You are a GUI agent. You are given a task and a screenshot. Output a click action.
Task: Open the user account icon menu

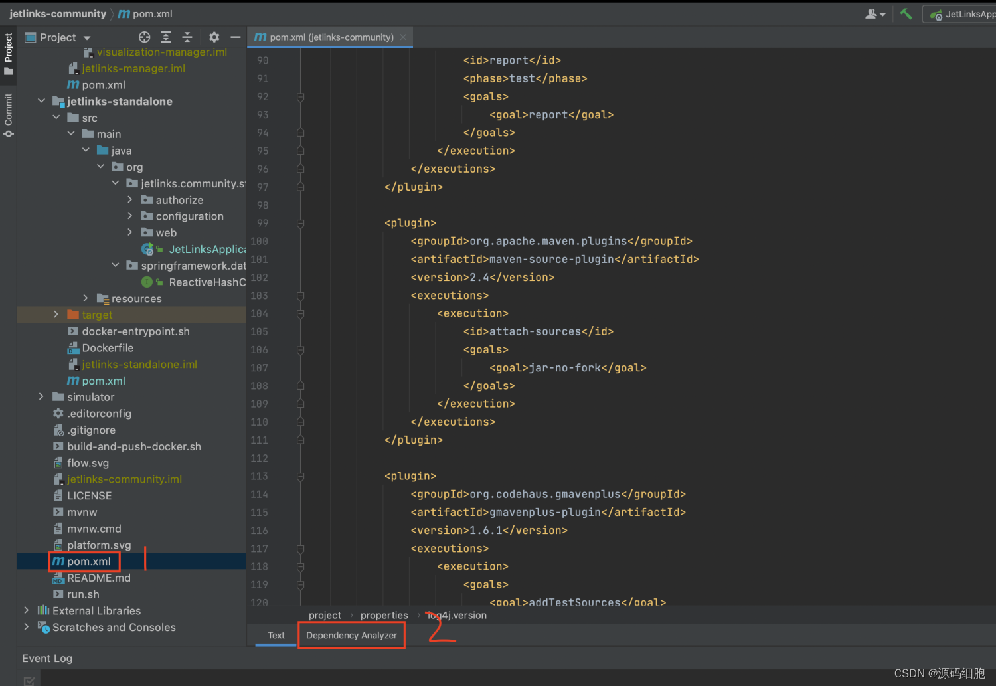[875, 14]
